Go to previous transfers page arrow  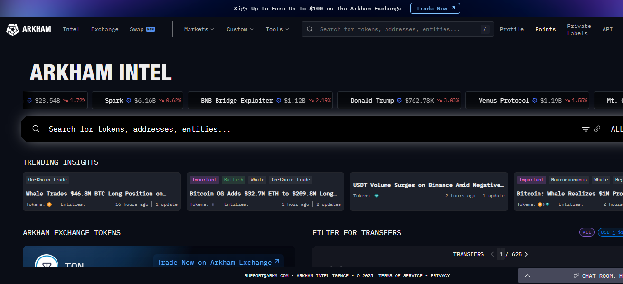click(492, 254)
